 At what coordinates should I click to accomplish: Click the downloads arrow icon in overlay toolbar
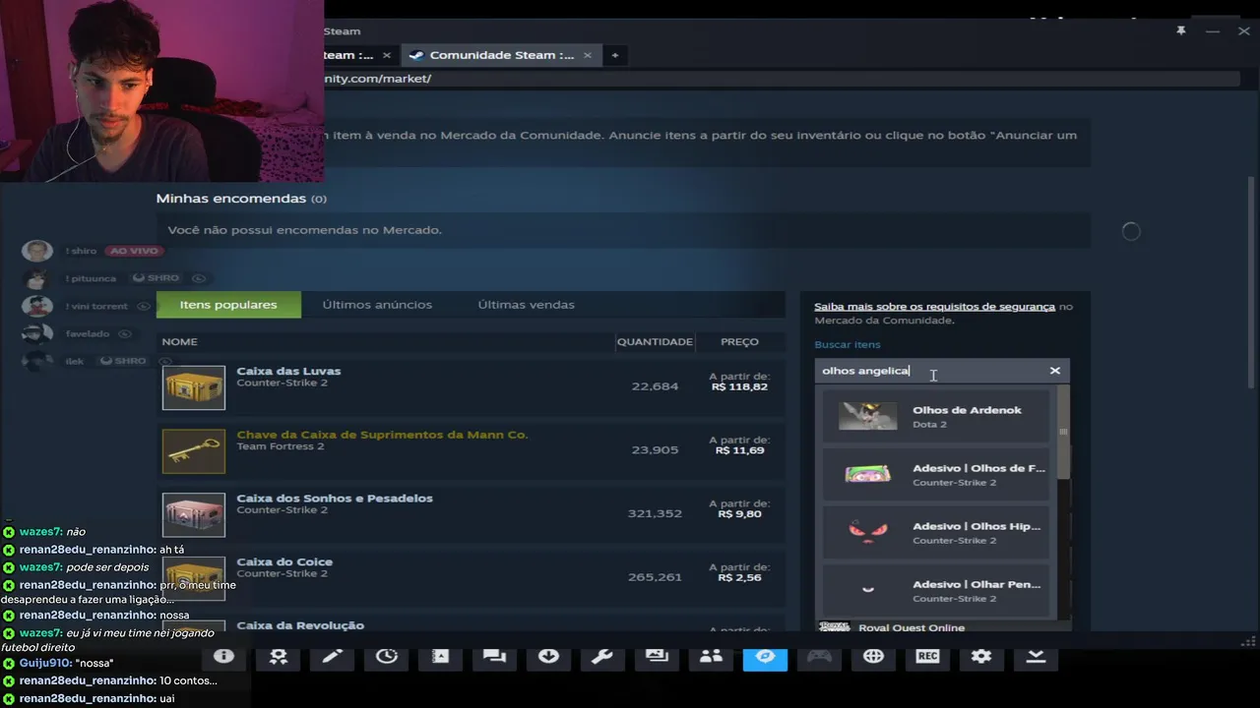548,656
